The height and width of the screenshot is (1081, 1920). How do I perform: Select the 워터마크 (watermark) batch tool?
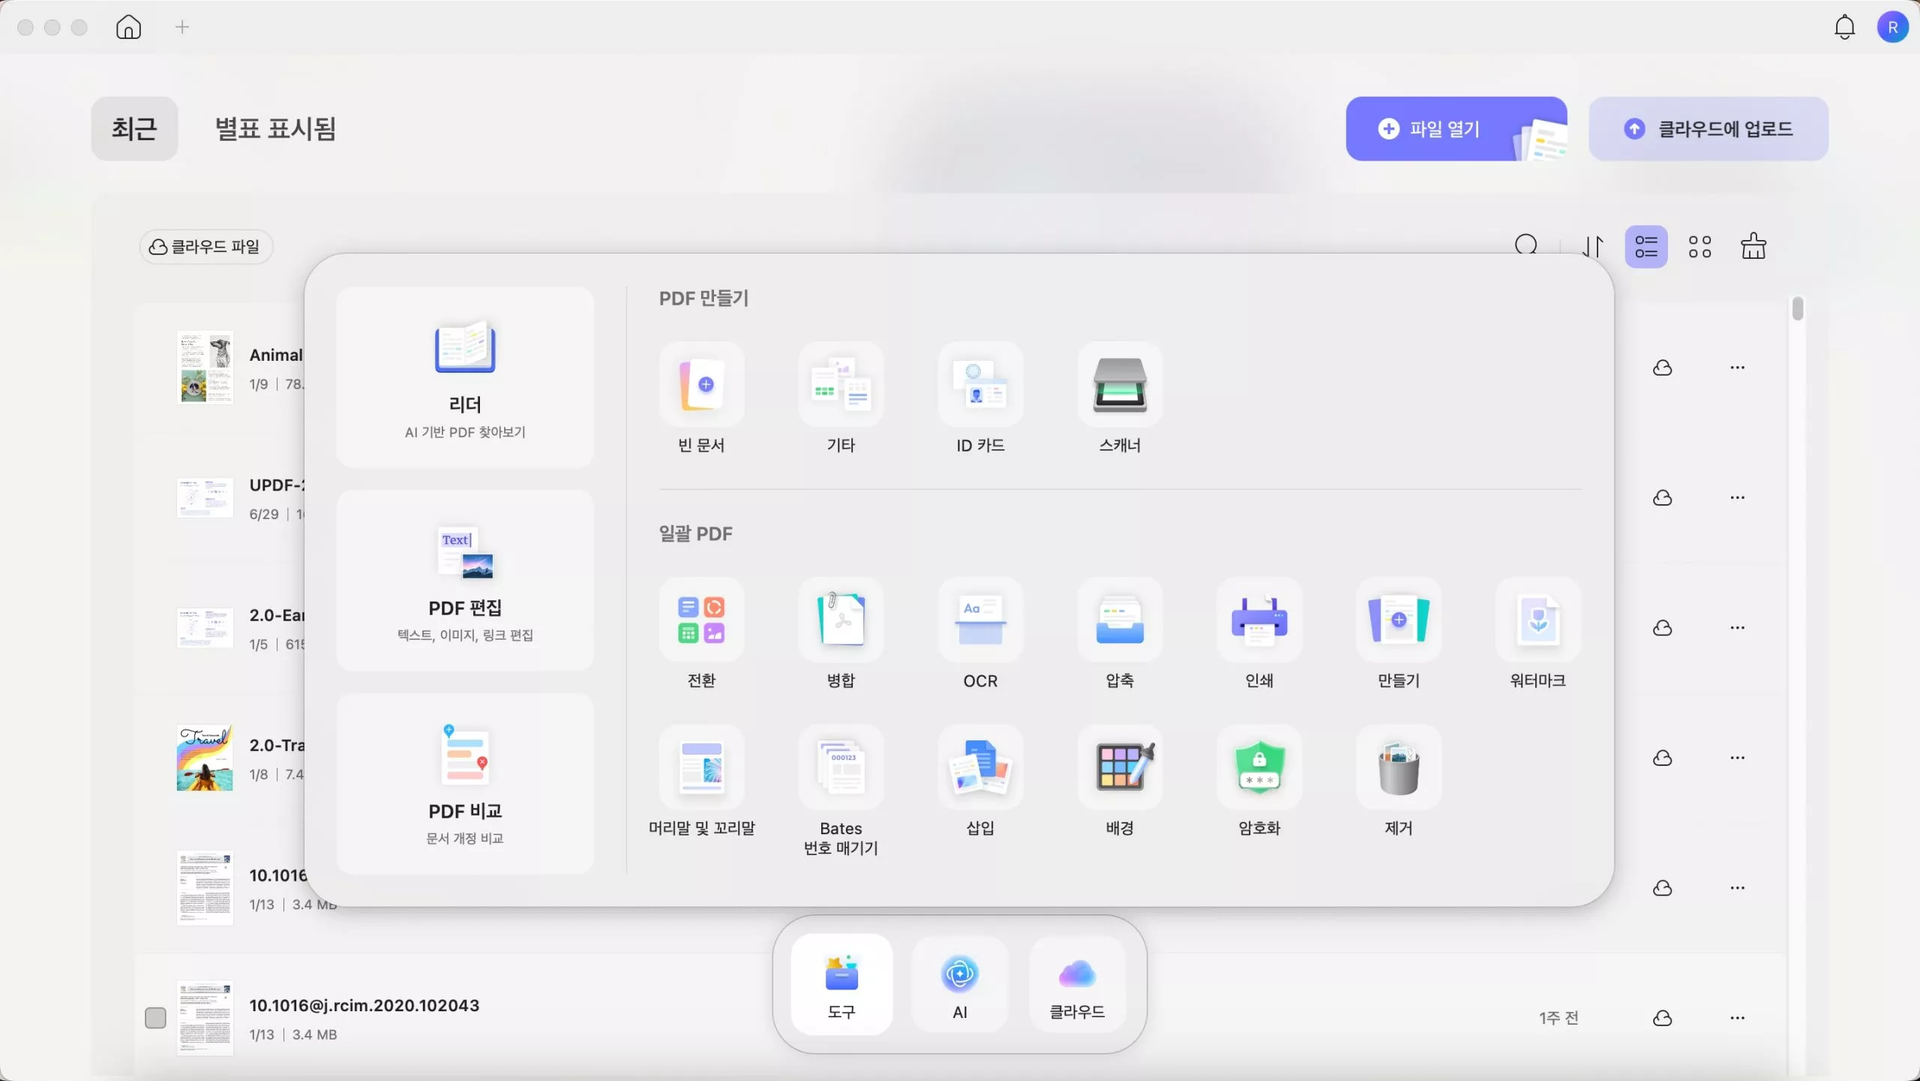point(1537,621)
